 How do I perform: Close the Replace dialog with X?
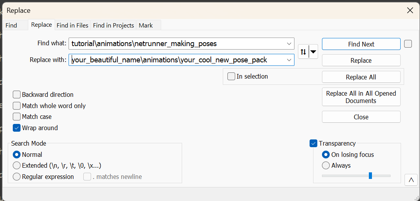[x=410, y=10]
